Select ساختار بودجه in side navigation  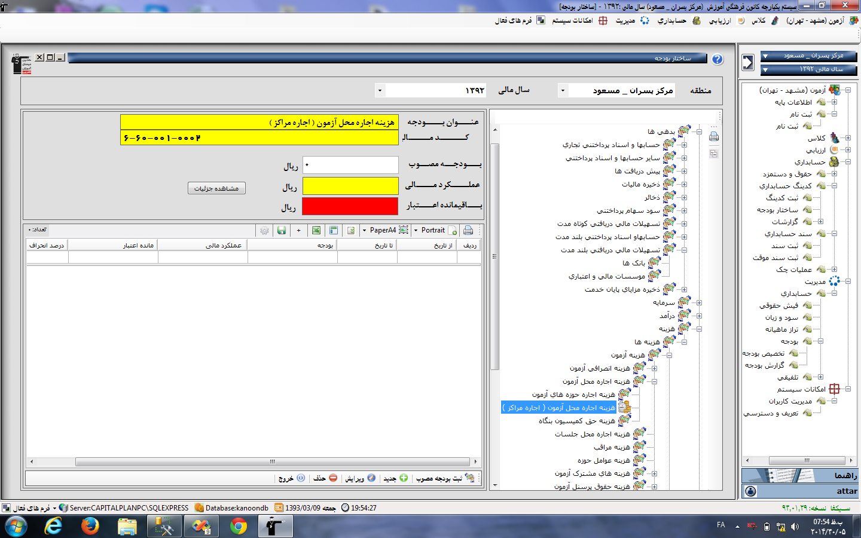(777, 210)
